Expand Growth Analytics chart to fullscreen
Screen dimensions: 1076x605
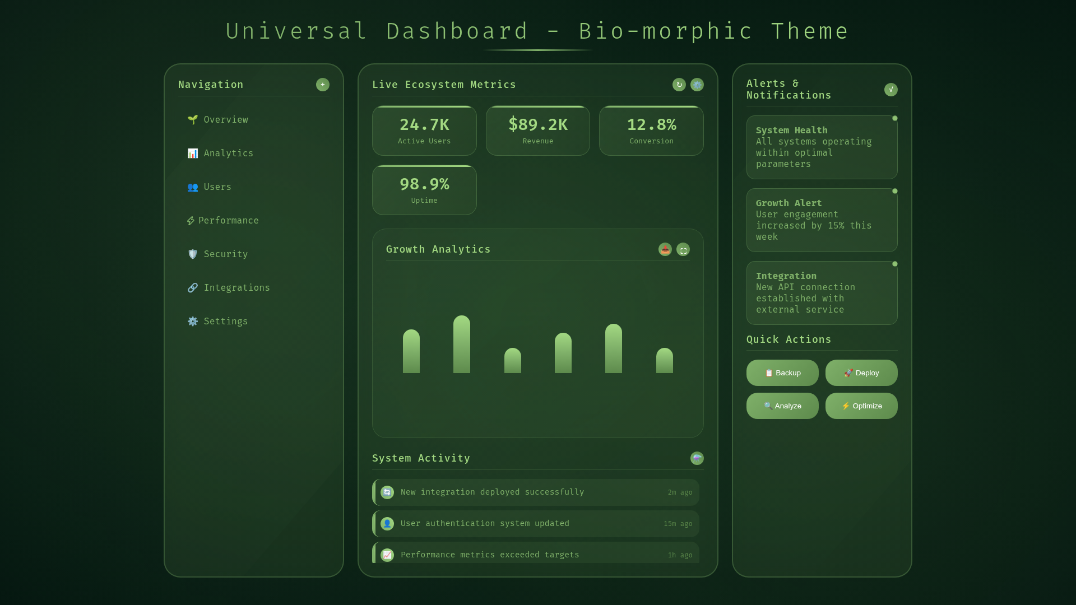click(x=683, y=250)
